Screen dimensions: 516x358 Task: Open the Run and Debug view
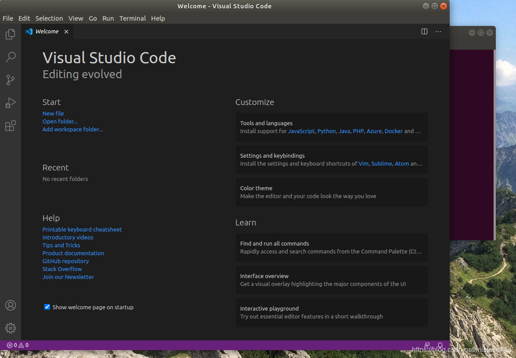click(10, 103)
